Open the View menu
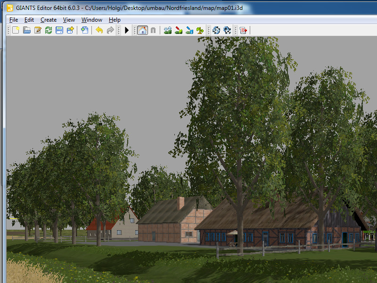The width and height of the screenshot is (377, 283). (69, 20)
